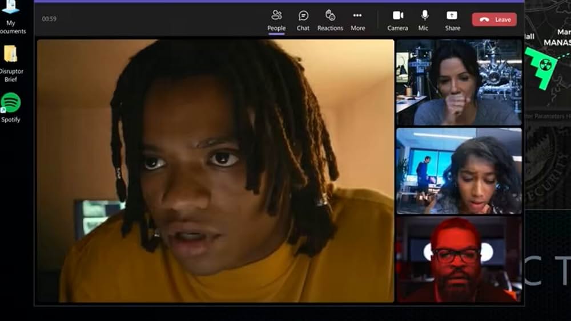Click the Security seal emblem in background

click(x=547, y=165)
